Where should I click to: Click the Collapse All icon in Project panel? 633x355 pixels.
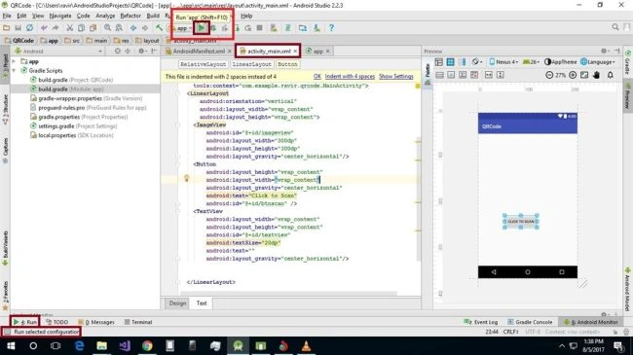128,52
